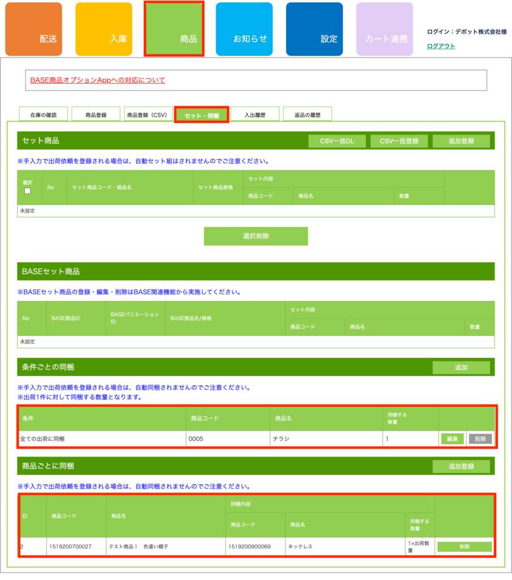
Task: Open the 商品登録（CSV） tab
Action: point(147,115)
